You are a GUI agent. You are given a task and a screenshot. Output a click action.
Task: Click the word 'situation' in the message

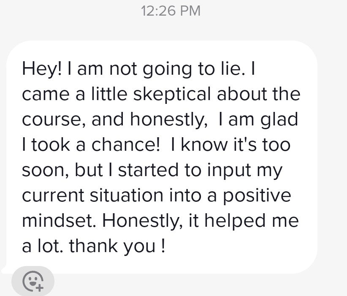tap(127, 195)
